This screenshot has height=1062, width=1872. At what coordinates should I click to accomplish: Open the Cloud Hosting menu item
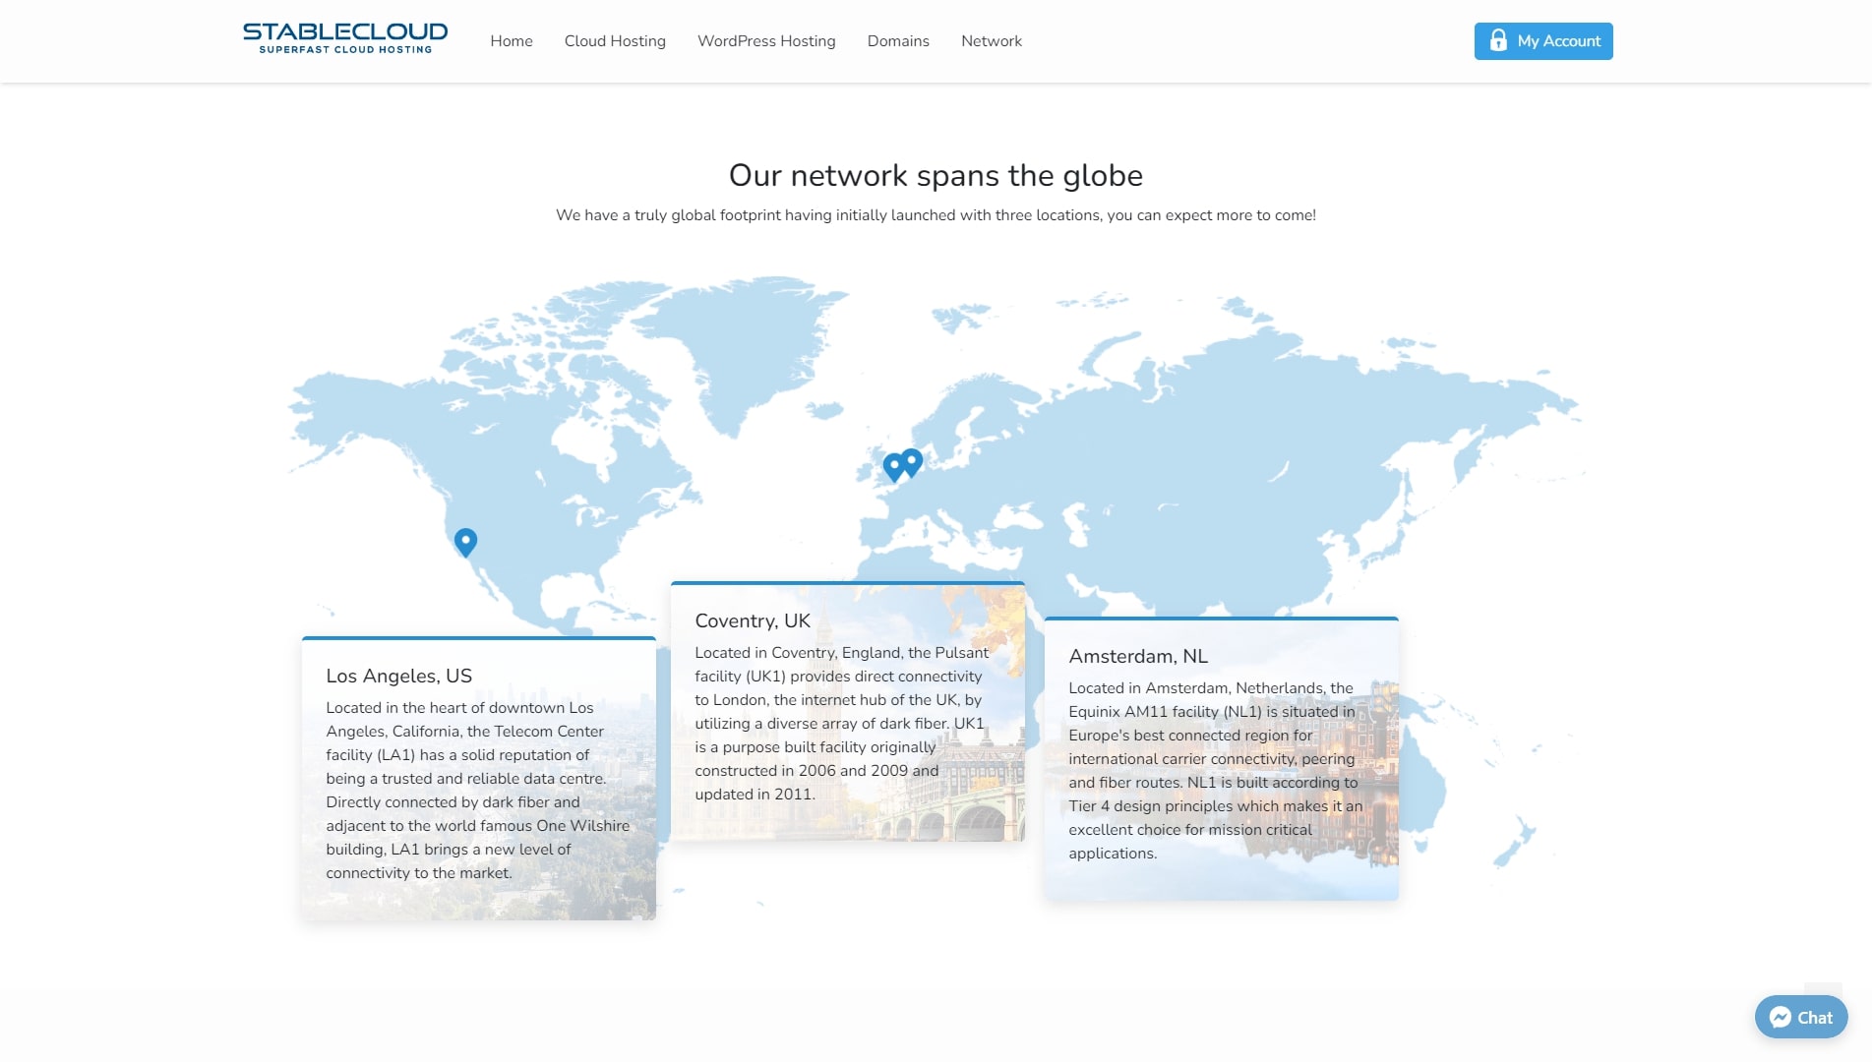pos(615,41)
